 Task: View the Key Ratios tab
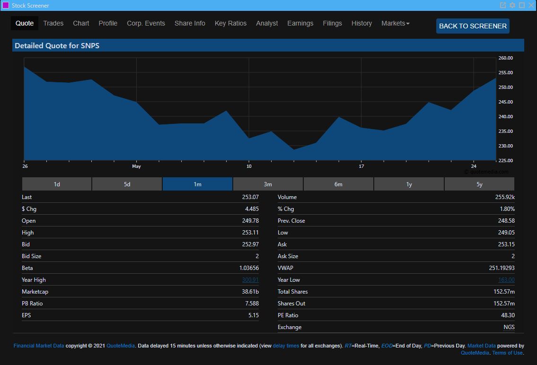pyautogui.click(x=230, y=23)
